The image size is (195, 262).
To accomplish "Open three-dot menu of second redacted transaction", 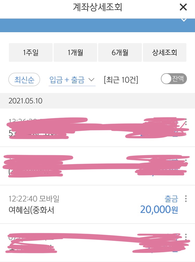I will click(x=186, y=161).
